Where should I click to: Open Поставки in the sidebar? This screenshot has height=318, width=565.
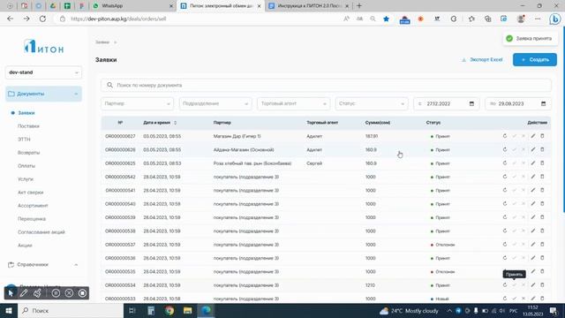[28, 126]
